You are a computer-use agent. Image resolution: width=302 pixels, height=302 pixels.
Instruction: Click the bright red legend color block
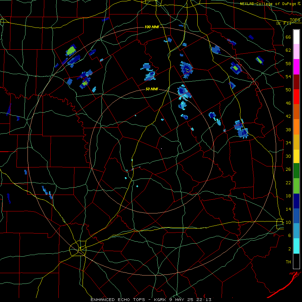296,97
